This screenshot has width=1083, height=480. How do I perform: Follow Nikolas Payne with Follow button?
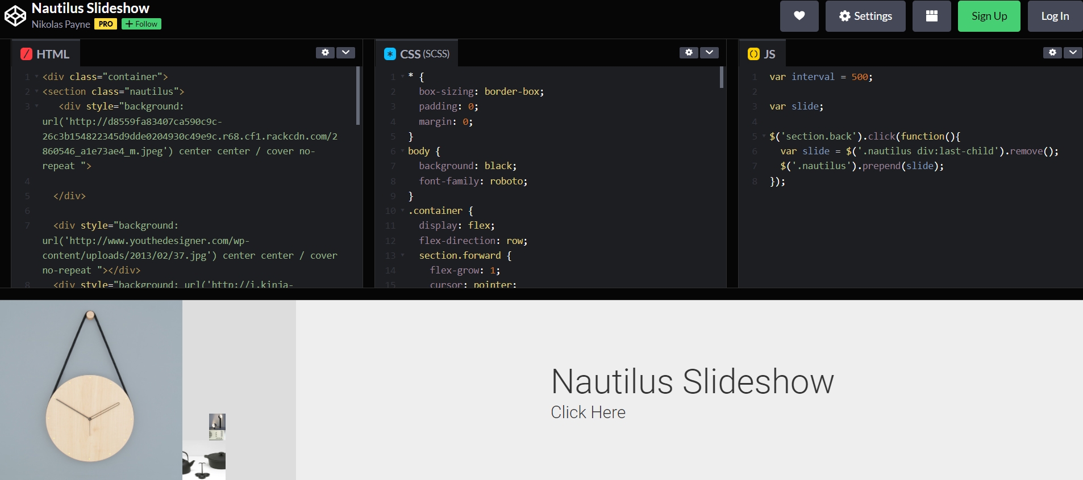click(141, 24)
